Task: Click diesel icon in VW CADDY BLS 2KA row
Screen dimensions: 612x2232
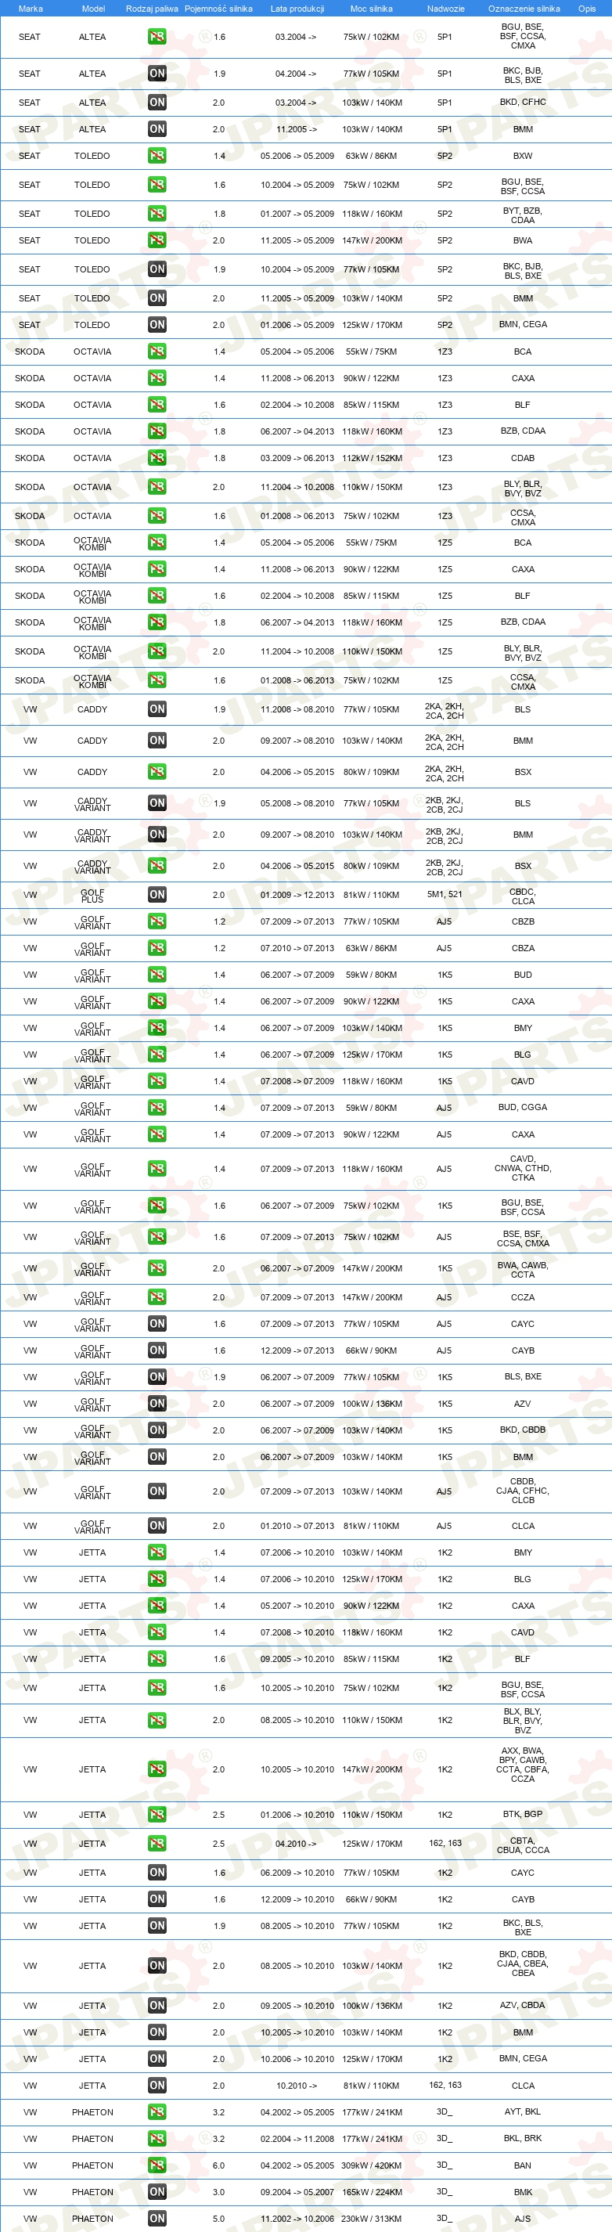Action: point(157,709)
